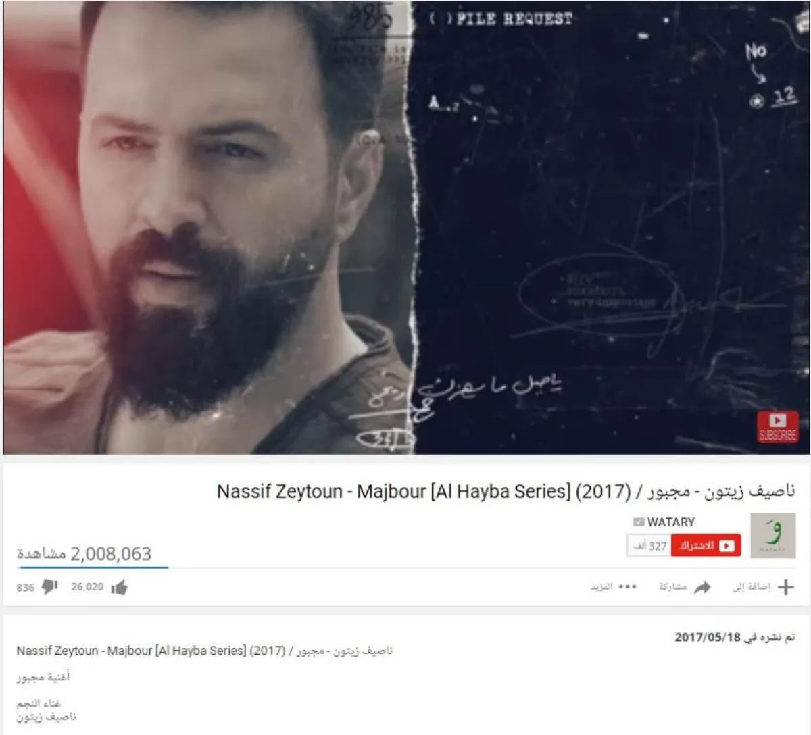Click the 327 subscriber count box
This screenshot has width=811, height=735.
click(x=649, y=546)
